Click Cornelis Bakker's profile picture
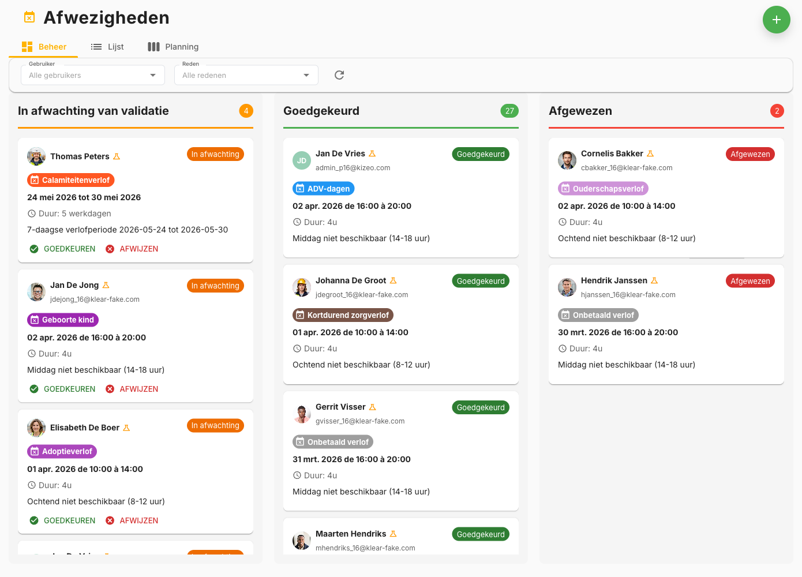 click(567, 160)
